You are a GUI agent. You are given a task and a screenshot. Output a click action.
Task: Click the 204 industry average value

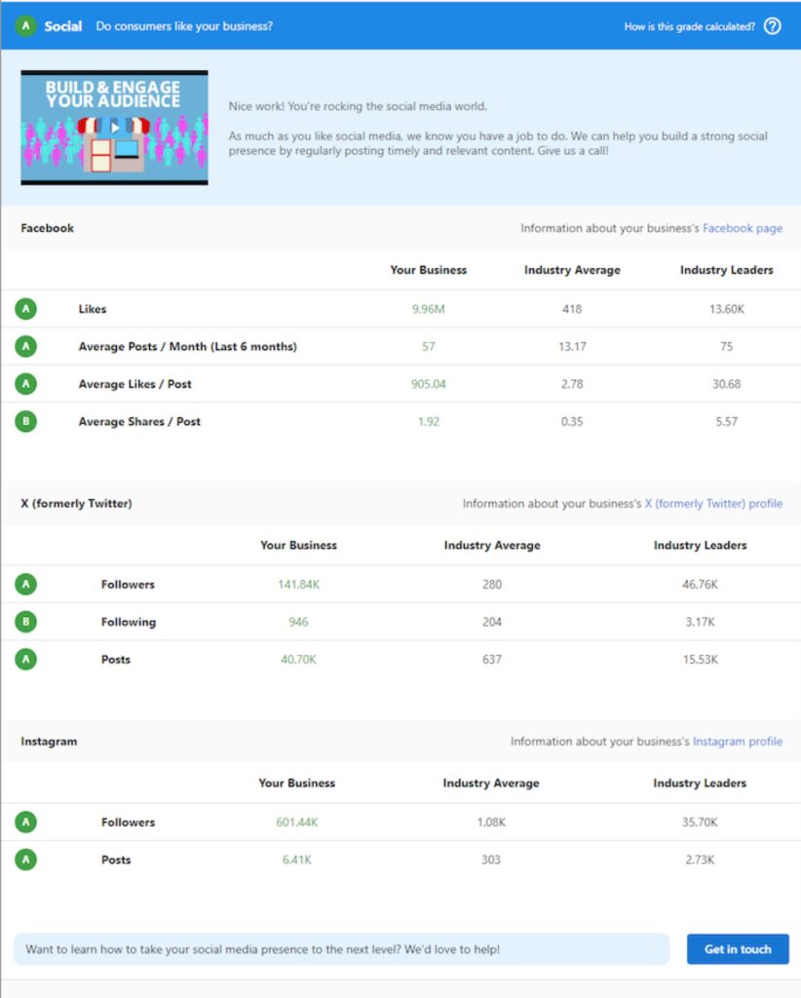492,623
